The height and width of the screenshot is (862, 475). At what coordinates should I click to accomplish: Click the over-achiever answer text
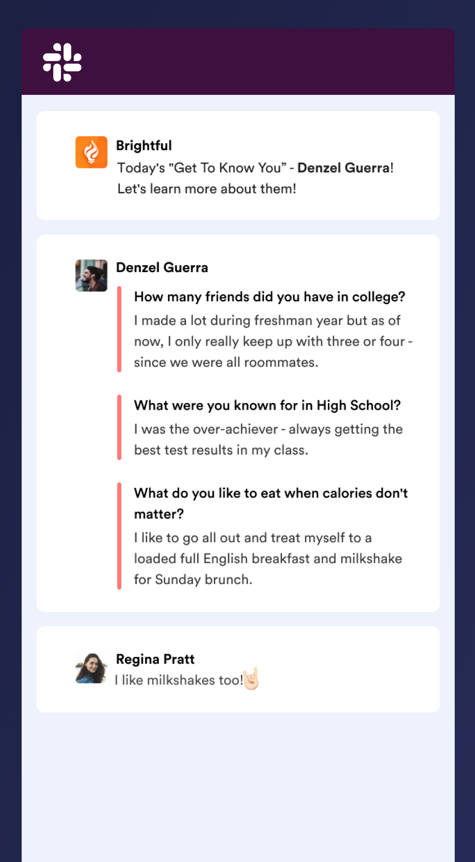pos(268,440)
